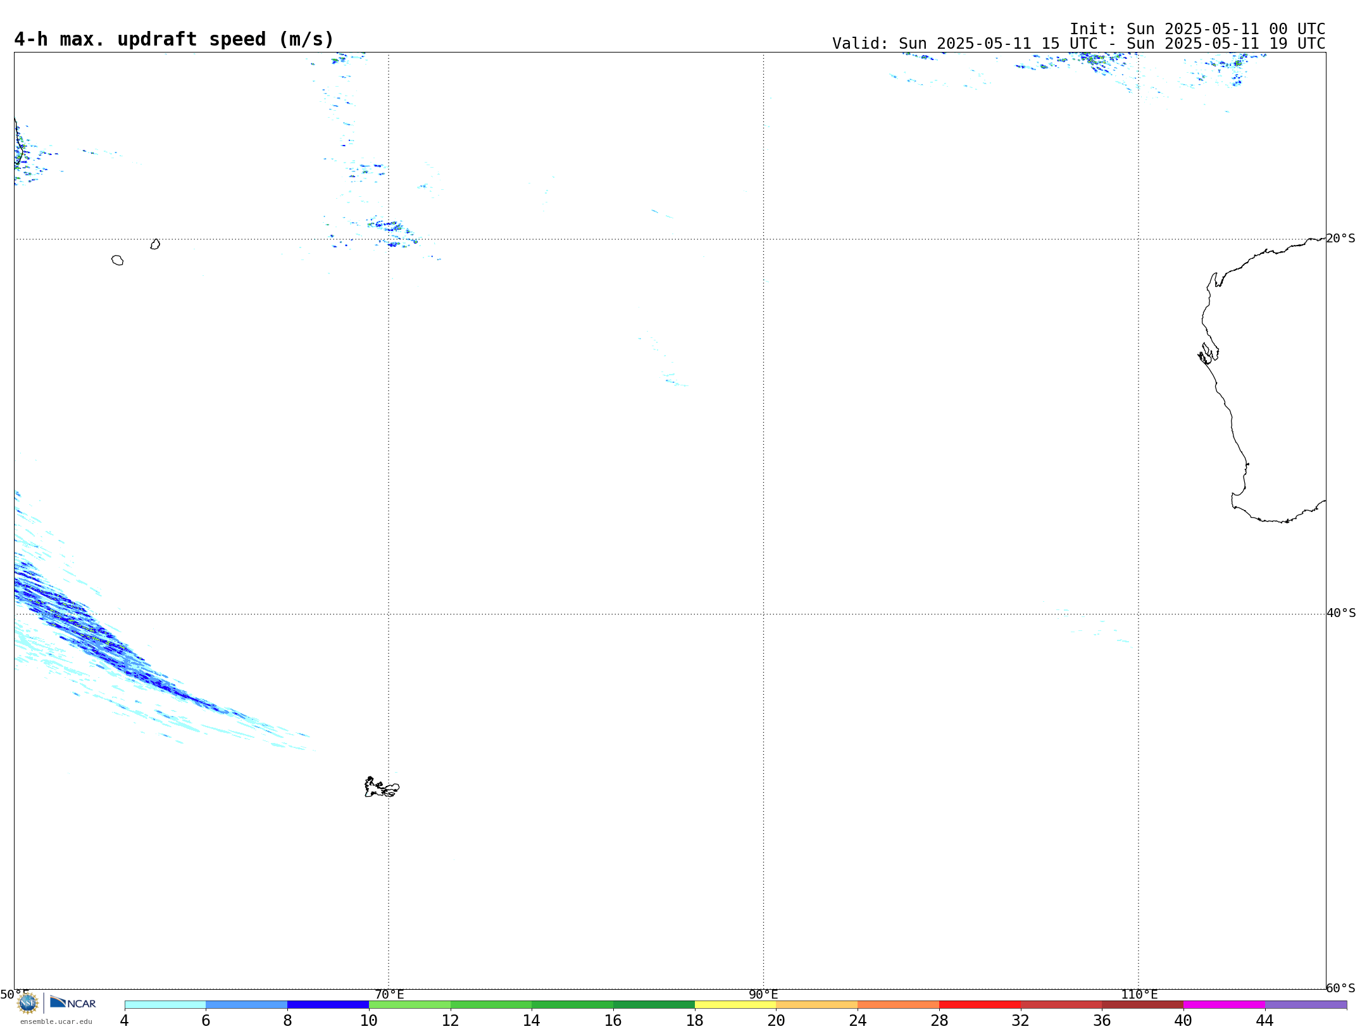Click the 20°S latitude label
This screenshot has height=1029, width=1367.
pyautogui.click(x=1340, y=239)
